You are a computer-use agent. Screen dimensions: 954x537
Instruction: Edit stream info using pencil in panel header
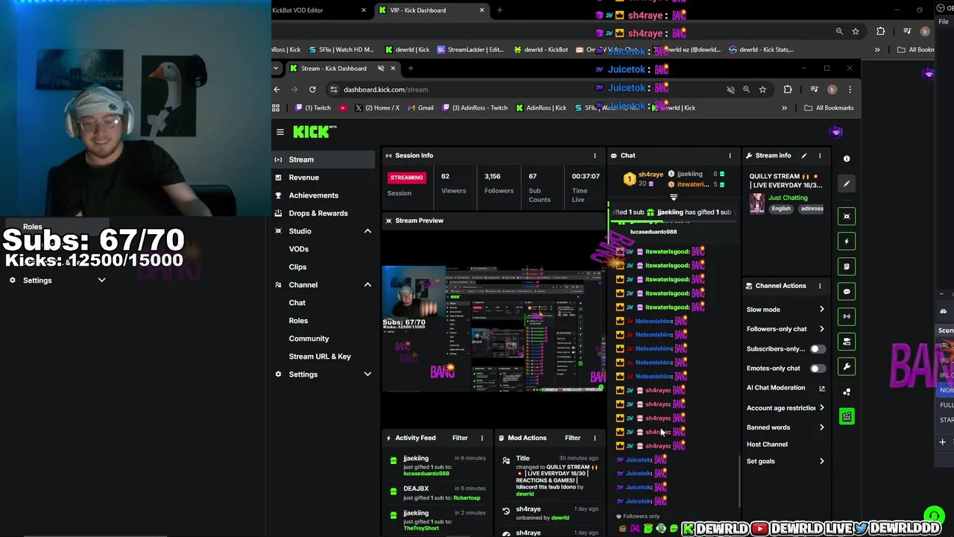803,155
